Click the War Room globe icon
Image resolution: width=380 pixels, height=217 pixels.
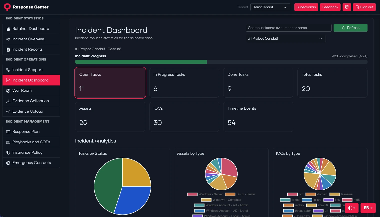[x=8, y=90]
